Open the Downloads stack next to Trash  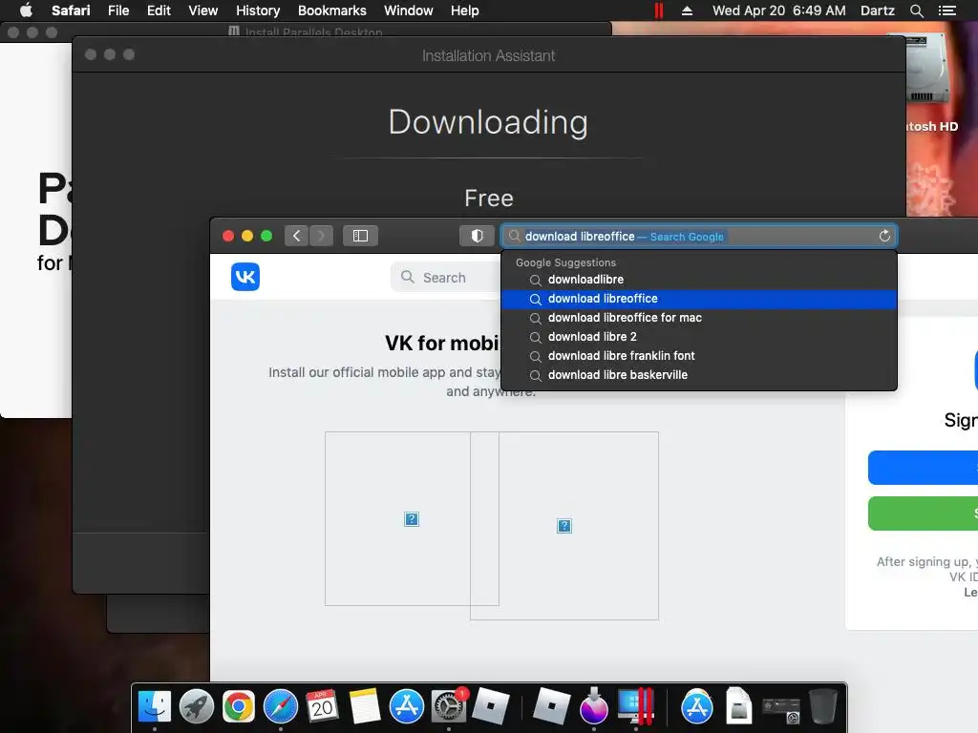pyautogui.click(x=781, y=709)
